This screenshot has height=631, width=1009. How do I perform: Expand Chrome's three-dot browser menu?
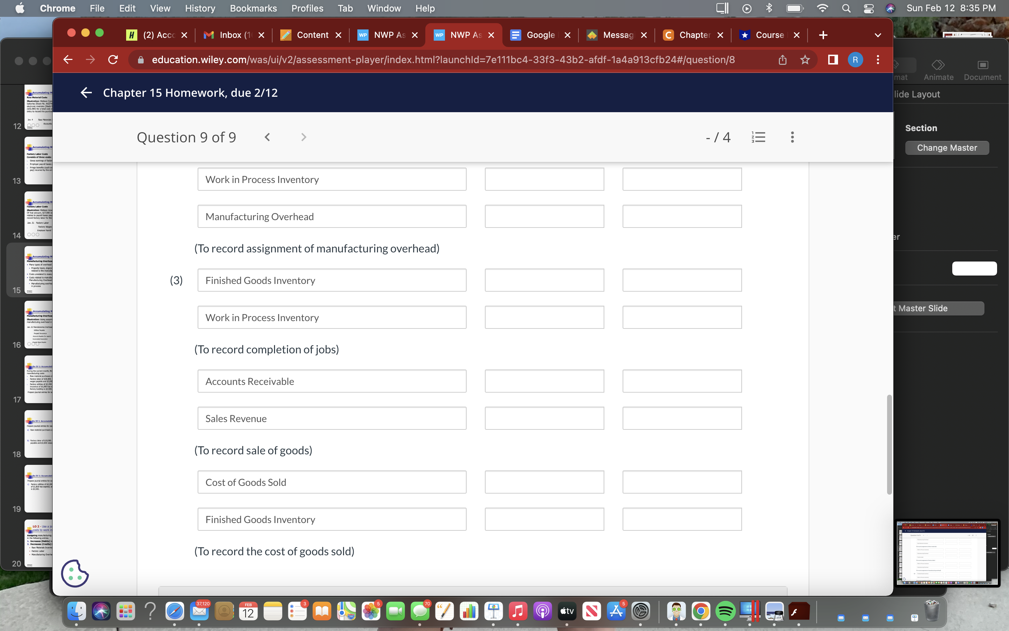pos(877,60)
